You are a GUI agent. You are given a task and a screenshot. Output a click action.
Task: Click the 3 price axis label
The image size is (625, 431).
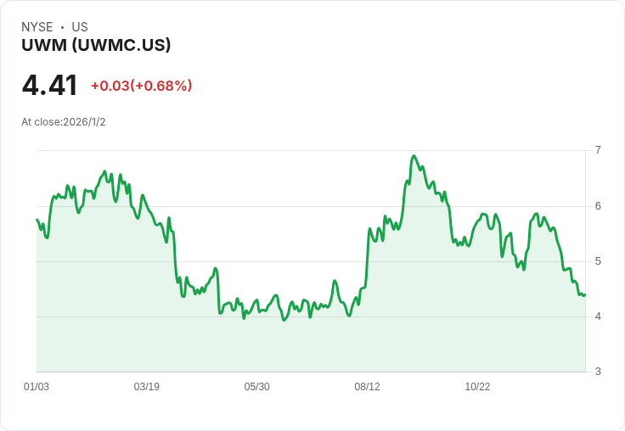tap(598, 372)
